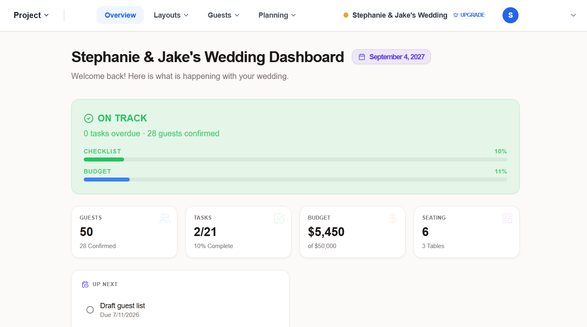This screenshot has height=327, width=587.
Task: Click the calendar icon beside September 4, 2027
Action: coord(362,57)
